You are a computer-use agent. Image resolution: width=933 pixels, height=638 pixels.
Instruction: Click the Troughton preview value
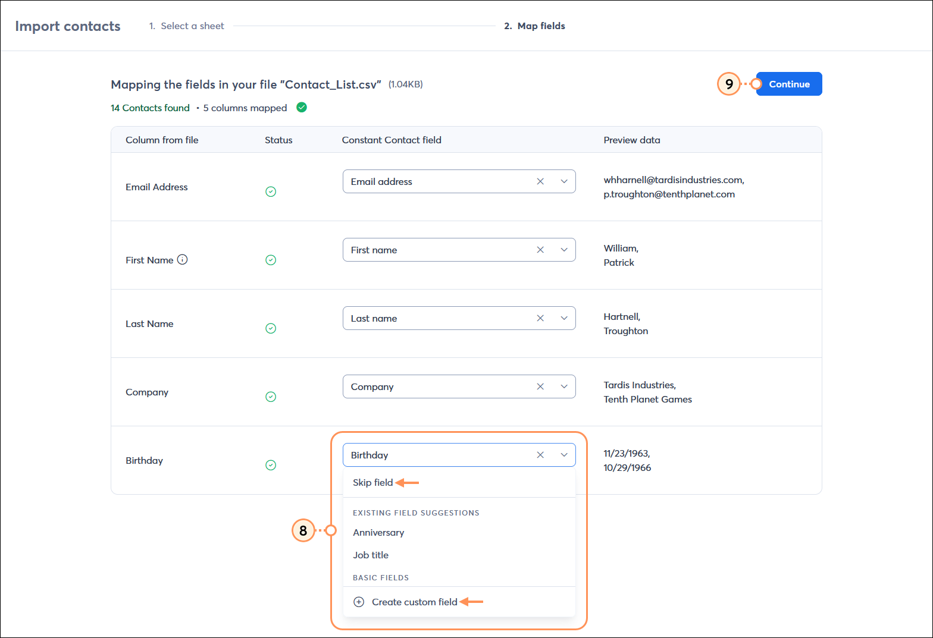625,331
